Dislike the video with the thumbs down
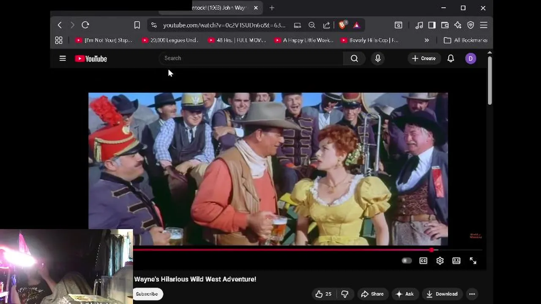 (x=345, y=294)
